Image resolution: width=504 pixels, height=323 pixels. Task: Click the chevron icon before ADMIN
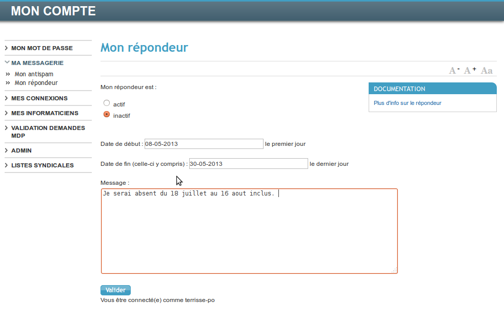[5, 150]
